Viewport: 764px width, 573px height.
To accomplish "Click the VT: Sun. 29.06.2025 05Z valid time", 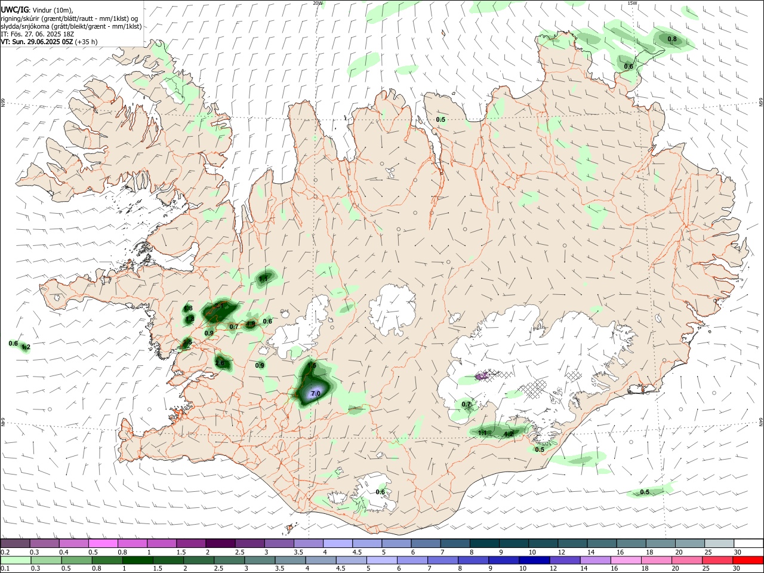I will [x=36, y=42].
